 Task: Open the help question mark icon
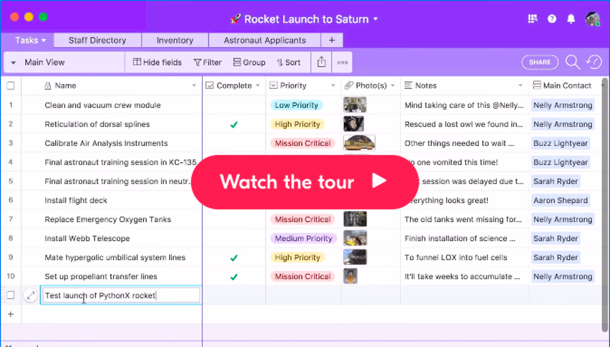coord(552,19)
